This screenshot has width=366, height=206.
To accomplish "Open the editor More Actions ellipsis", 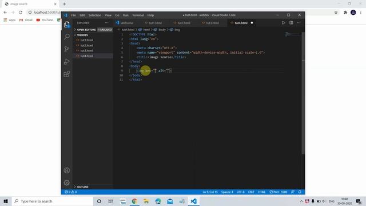I will coord(299,23).
